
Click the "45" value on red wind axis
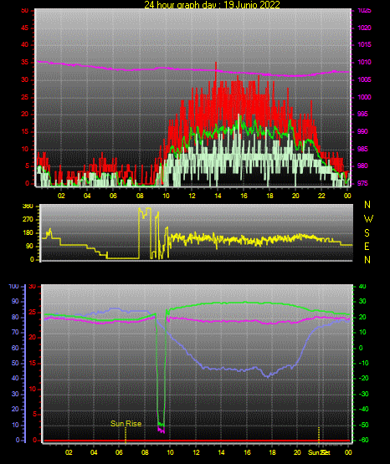click(25, 28)
